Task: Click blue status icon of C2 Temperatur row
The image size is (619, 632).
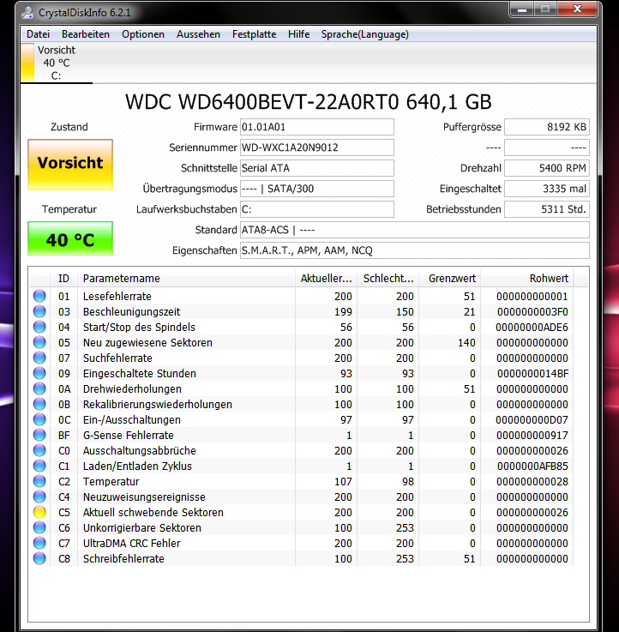Action: [39, 481]
